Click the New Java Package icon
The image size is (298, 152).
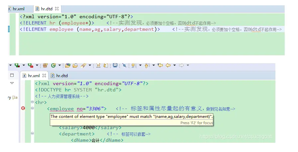pos(45,65)
